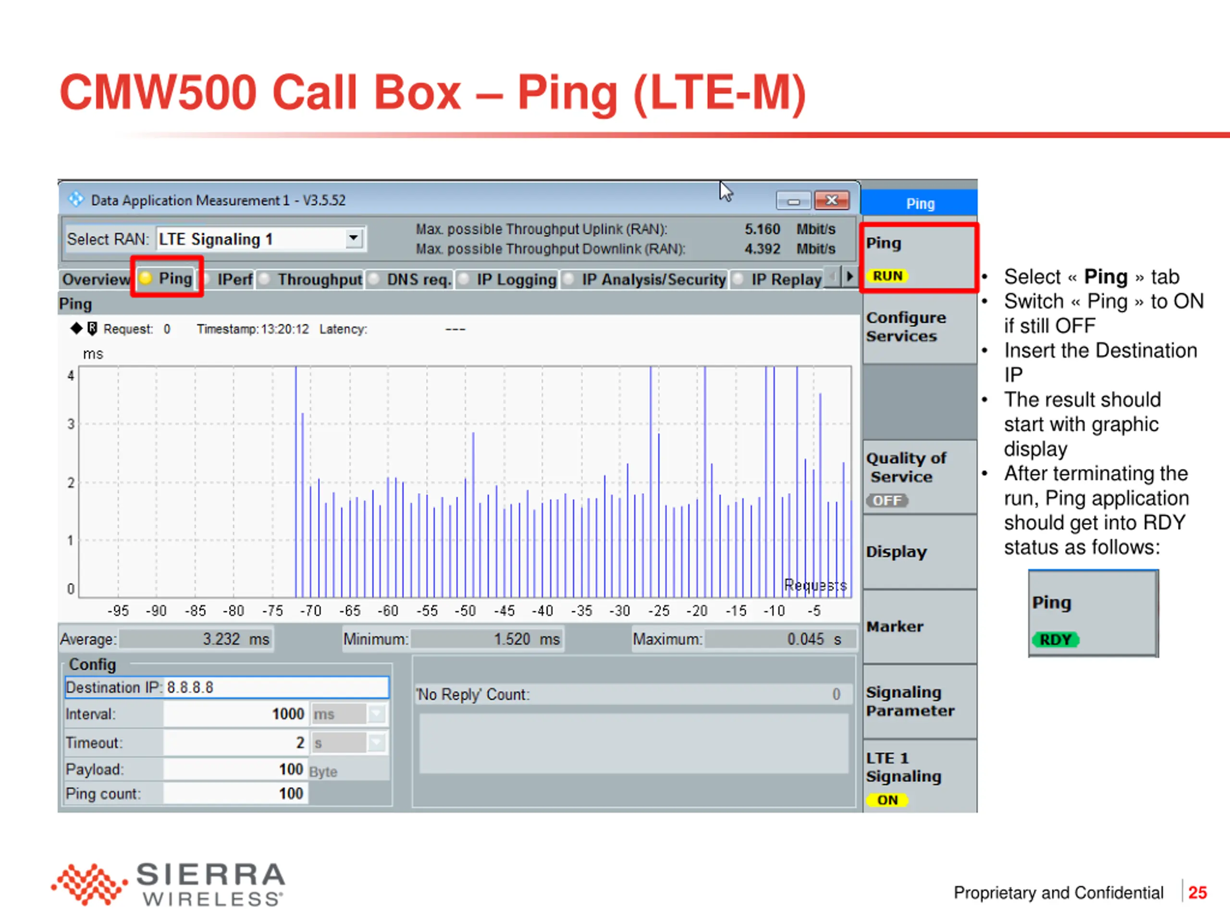Open the IP Replay tab
This screenshot has width=1230, height=922.
(777, 279)
